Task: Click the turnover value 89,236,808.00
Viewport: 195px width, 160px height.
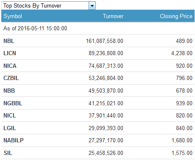Action: point(106,53)
